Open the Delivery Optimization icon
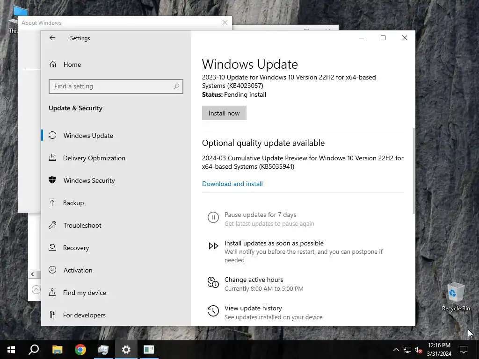Viewport: 479px width, 359px height. pos(52,158)
